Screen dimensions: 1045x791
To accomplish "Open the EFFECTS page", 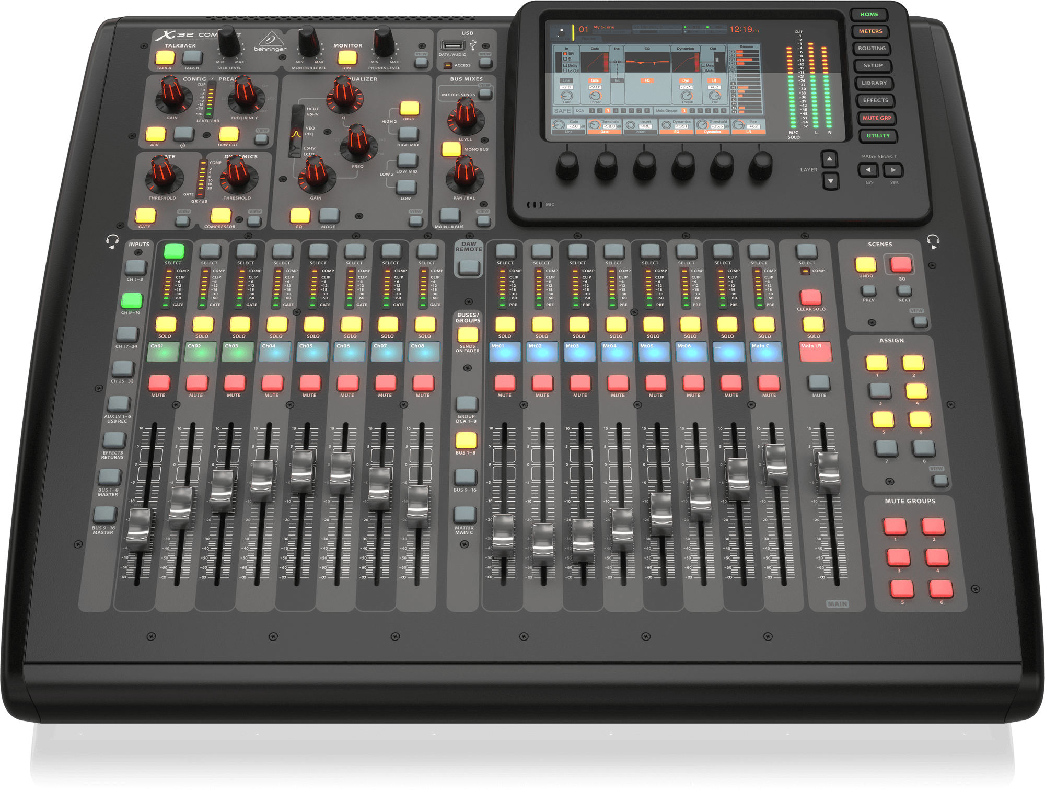I will pos(876,100).
